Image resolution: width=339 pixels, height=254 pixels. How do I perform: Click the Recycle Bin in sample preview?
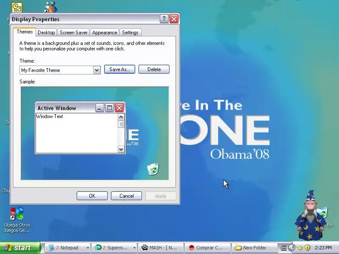(153, 169)
